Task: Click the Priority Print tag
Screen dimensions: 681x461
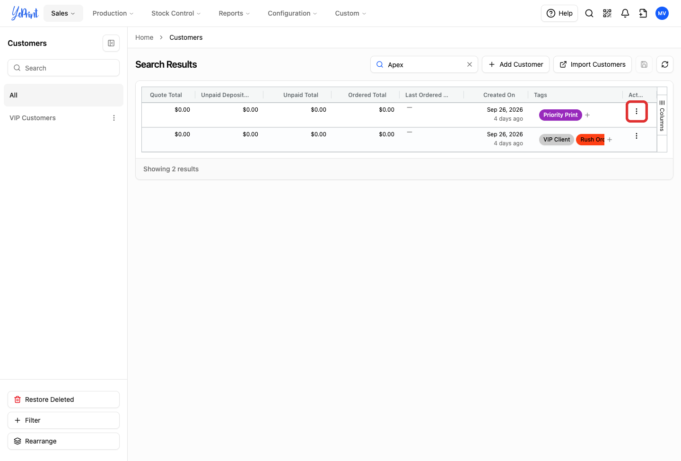Action: point(560,115)
